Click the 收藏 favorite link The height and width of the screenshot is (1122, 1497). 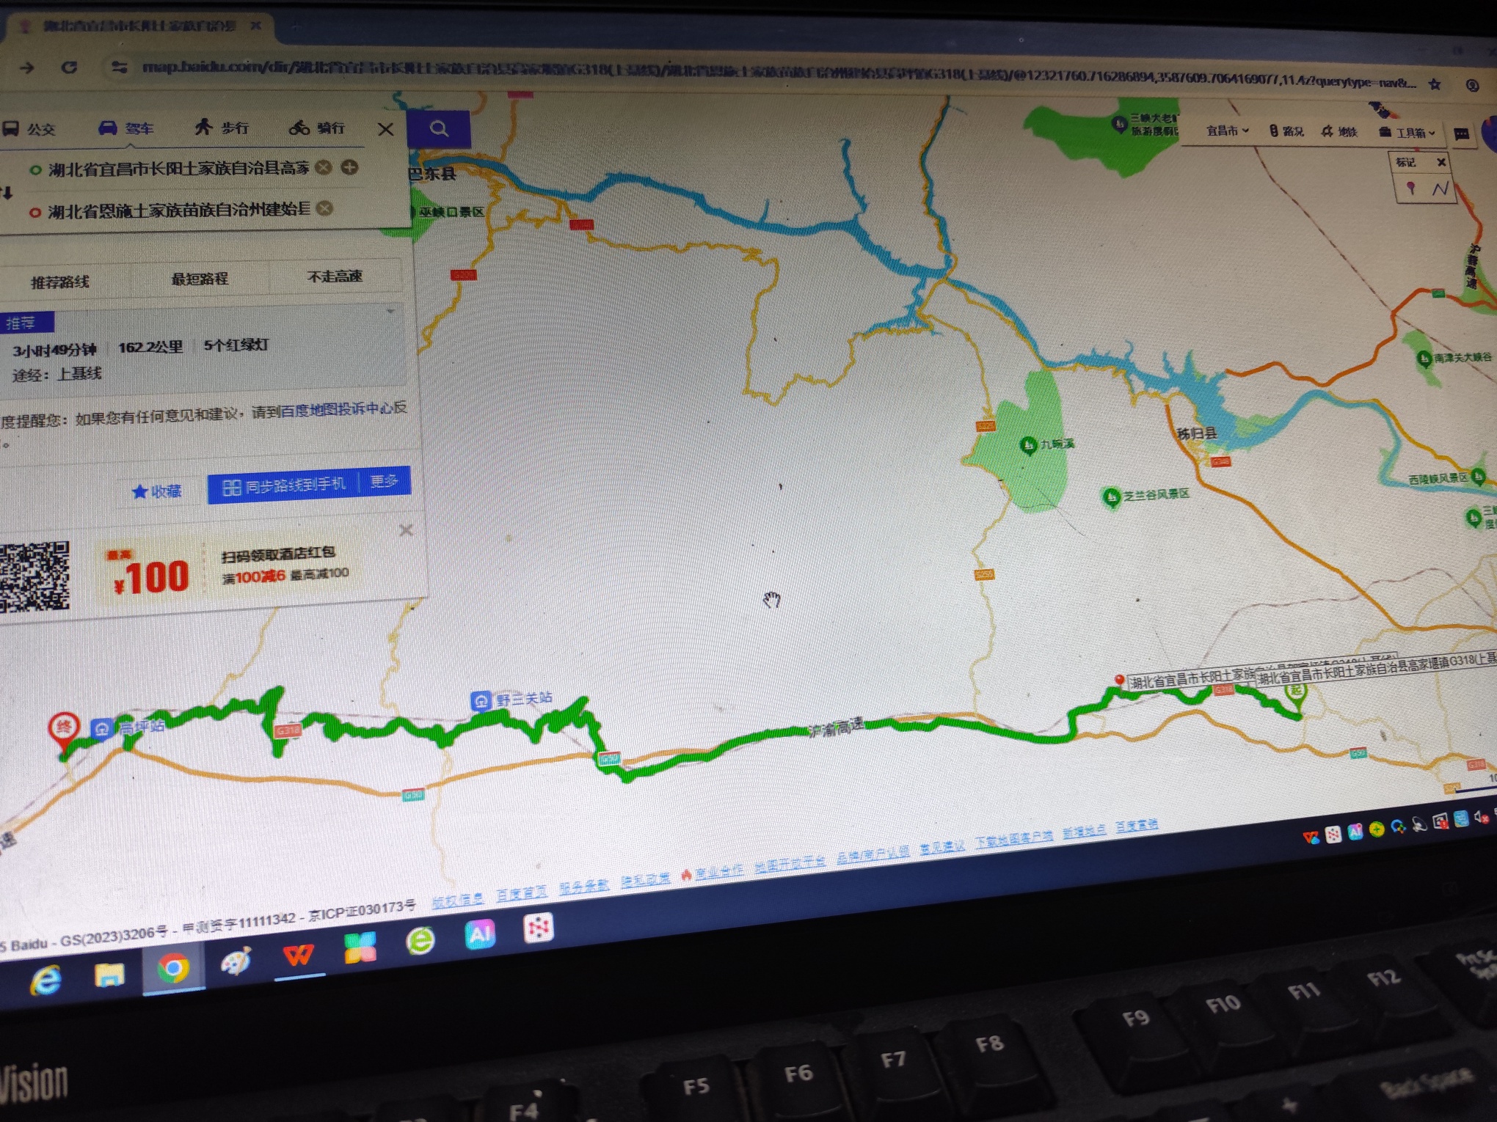tap(156, 491)
